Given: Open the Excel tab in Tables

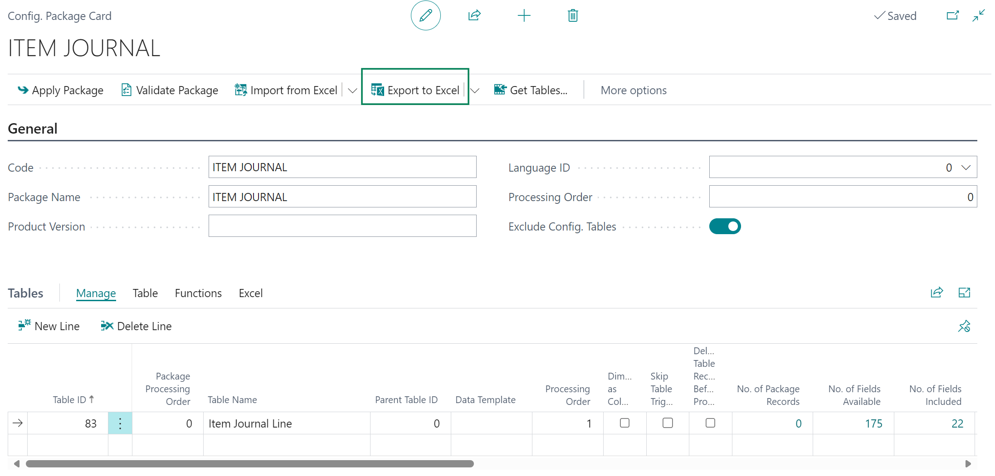Looking at the screenshot, I should pos(251,293).
